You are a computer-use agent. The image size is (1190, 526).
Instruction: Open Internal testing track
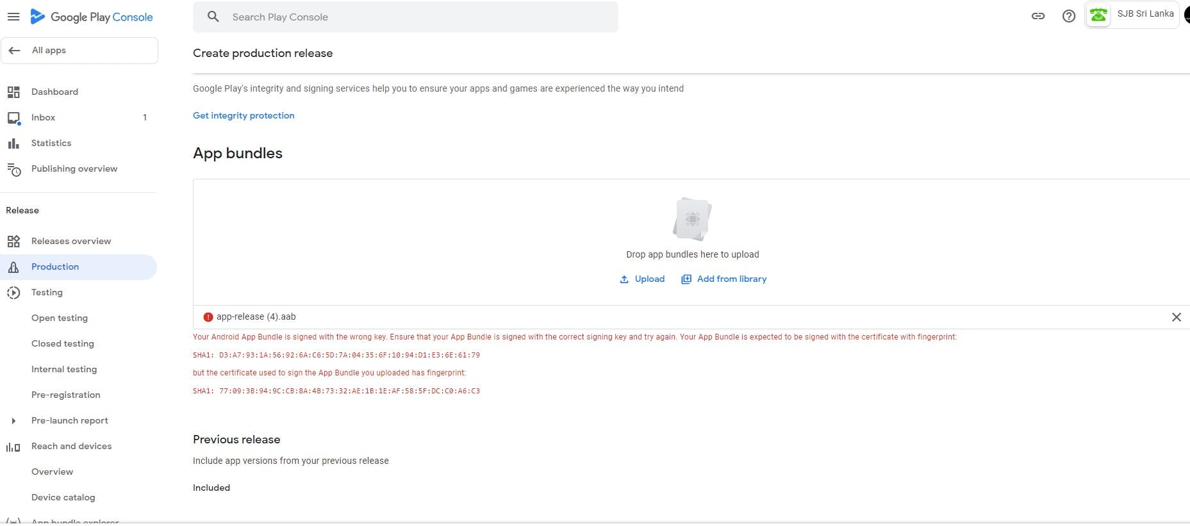(64, 370)
